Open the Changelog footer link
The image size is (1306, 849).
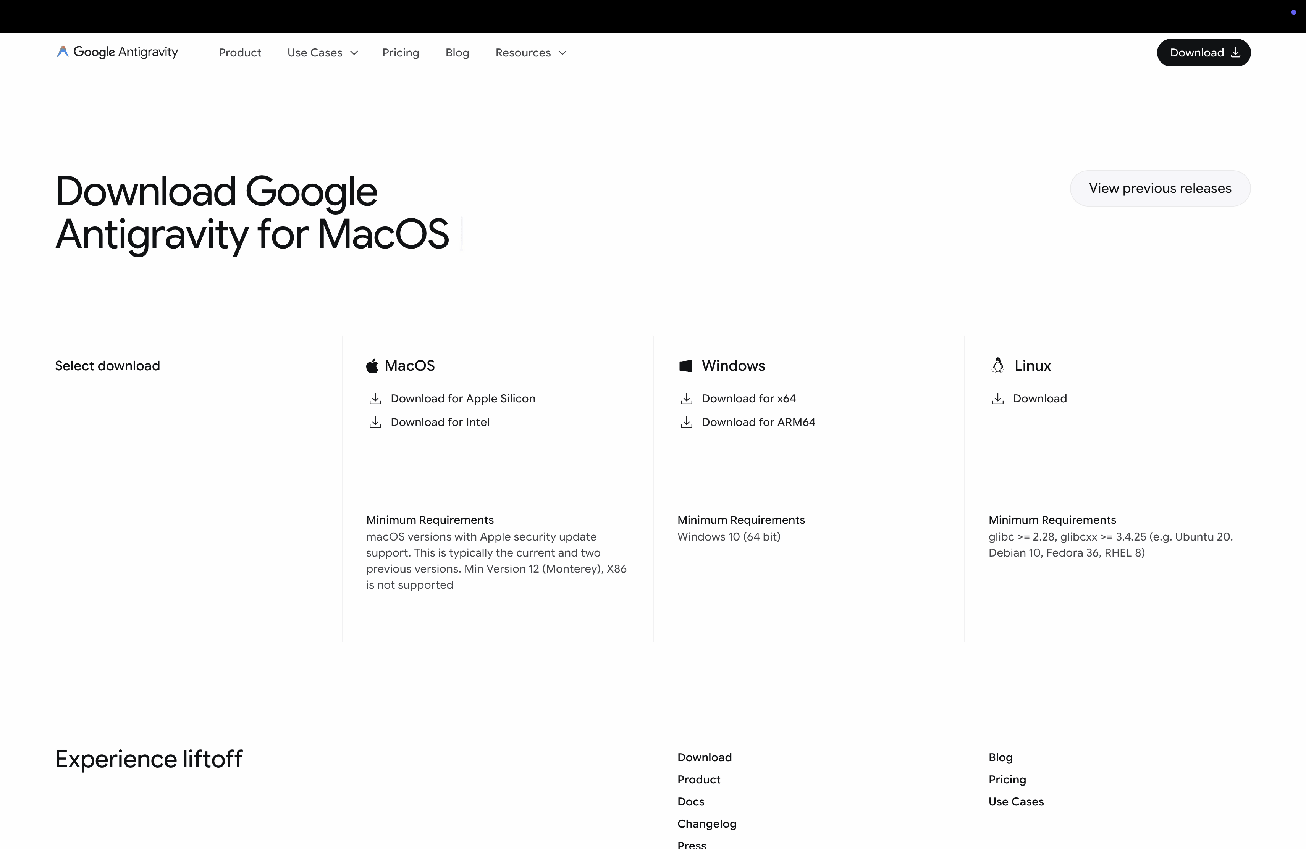pyautogui.click(x=707, y=824)
